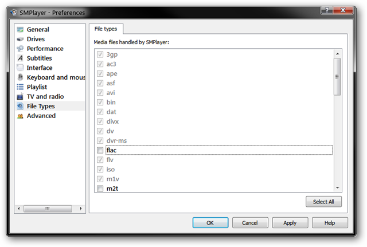Uncheck the asf file type checkbox
The height and width of the screenshot is (247, 367).
coord(100,83)
